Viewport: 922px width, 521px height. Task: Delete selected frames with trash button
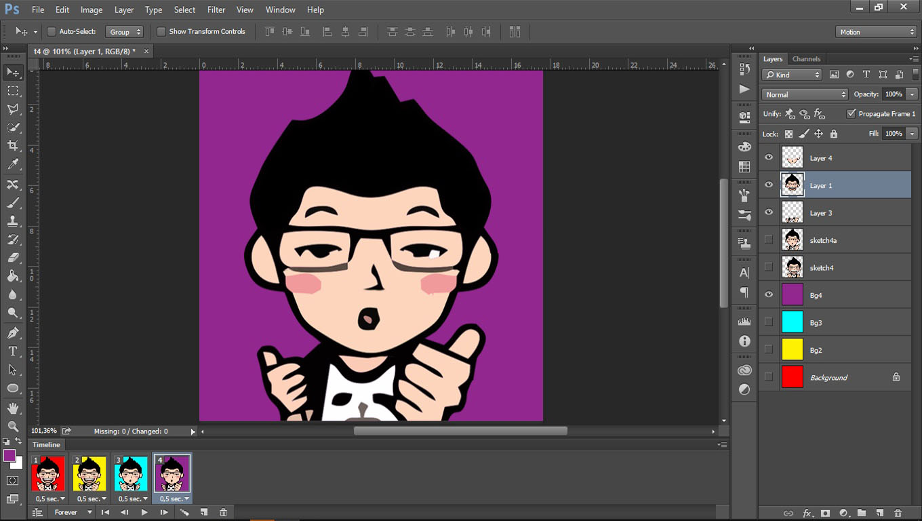(224, 512)
